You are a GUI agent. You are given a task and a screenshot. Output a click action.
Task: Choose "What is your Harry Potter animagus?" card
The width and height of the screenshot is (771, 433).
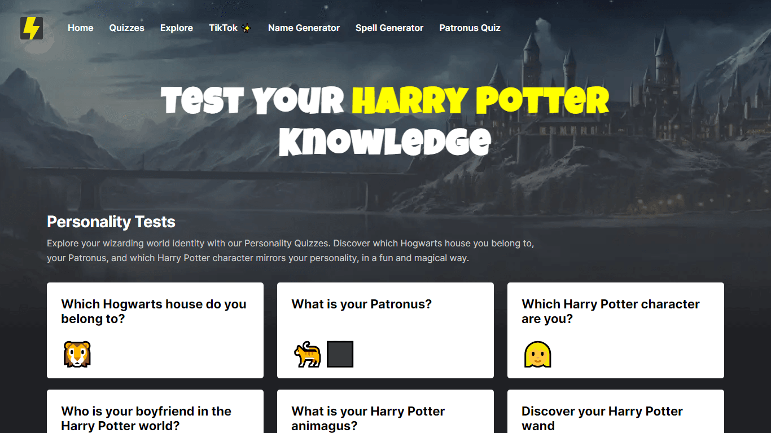point(385,412)
